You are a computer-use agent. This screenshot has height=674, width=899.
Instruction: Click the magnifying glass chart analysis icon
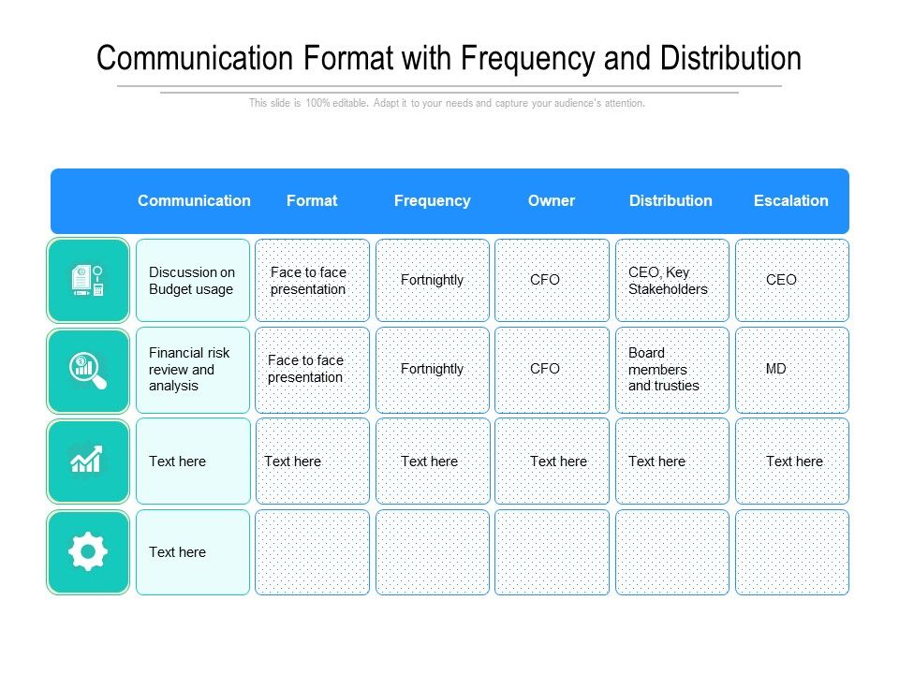click(x=88, y=371)
